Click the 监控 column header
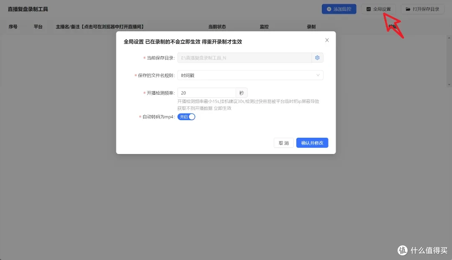This screenshot has width=452, height=260. pos(264,27)
